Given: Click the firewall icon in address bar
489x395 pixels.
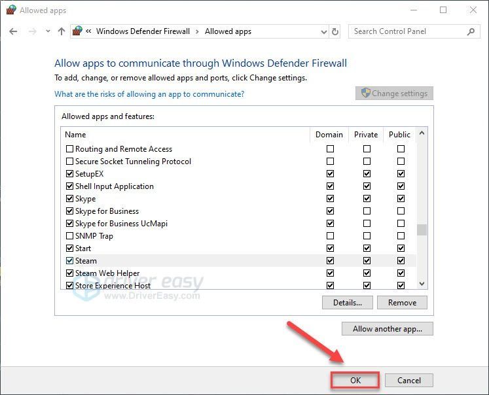Looking at the screenshot, I should pyautogui.click(x=77, y=31).
